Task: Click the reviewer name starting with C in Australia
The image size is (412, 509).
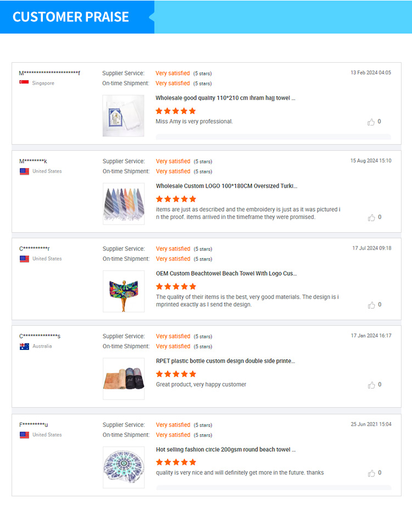Action: (38, 336)
